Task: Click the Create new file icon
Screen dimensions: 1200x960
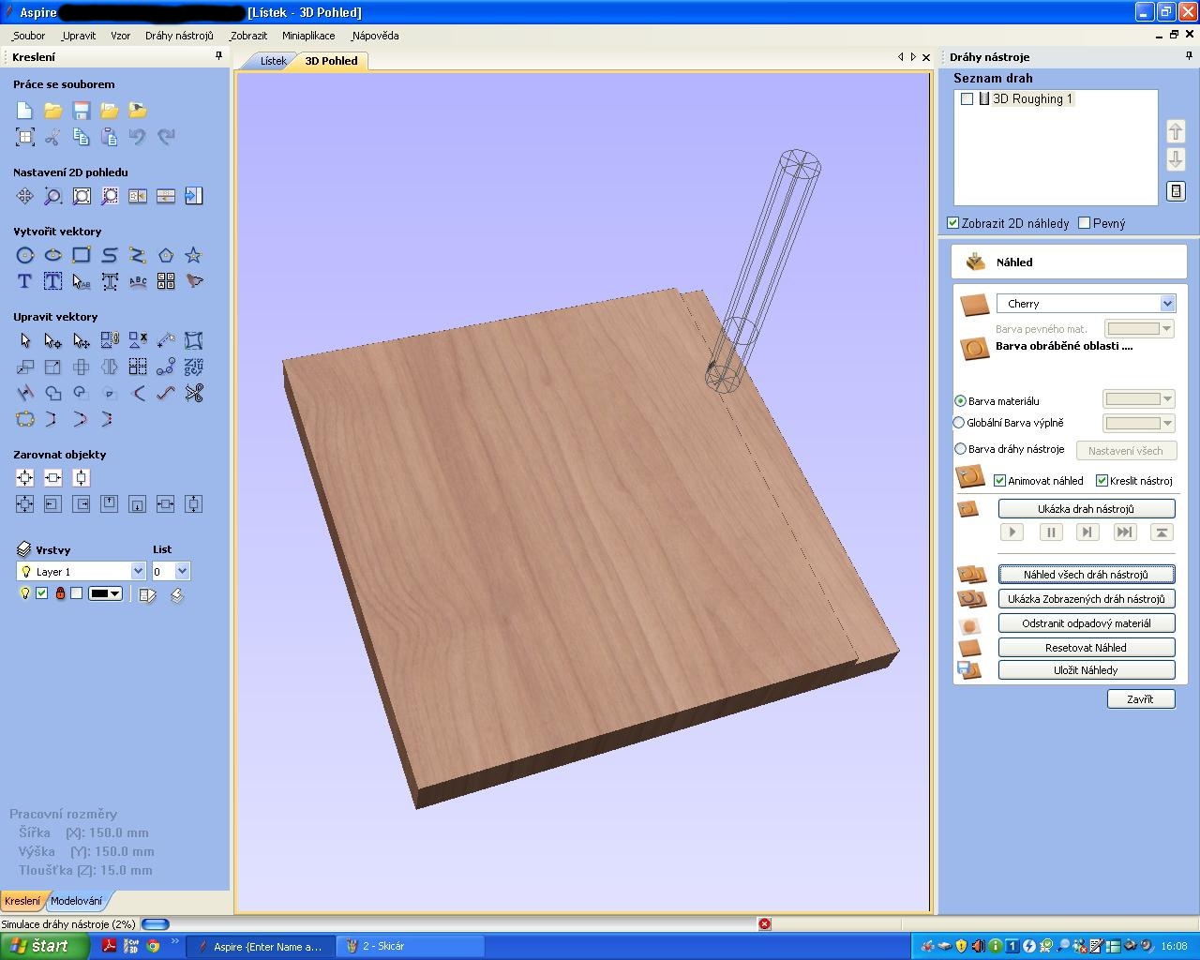Action: (x=25, y=111)
